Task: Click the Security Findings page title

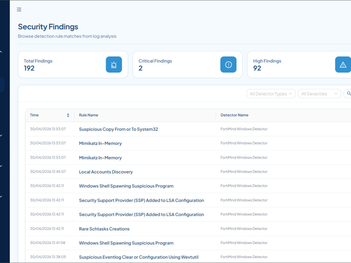Action: click(48, 27)
